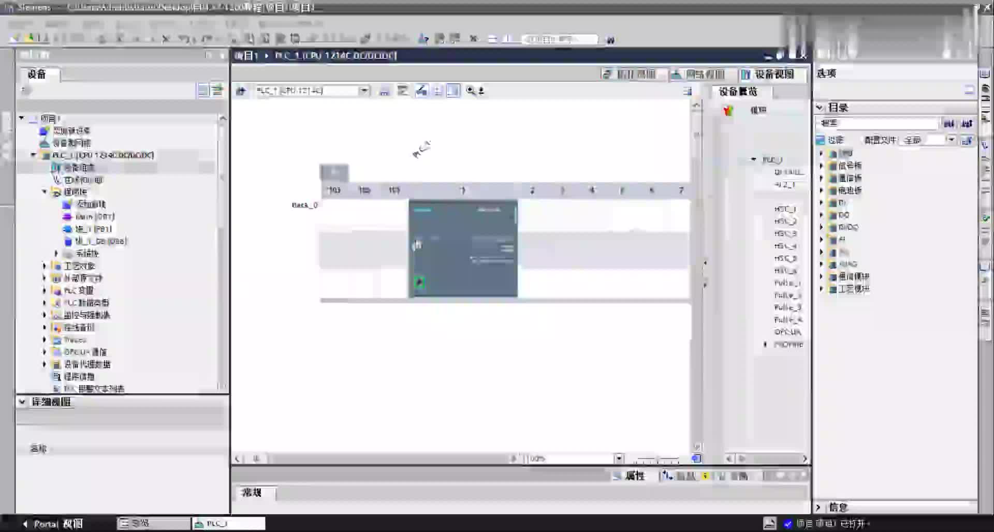Screen dimensions: 994x532
Task: Click the main toolbar search field
Action: tap(561, 39)
